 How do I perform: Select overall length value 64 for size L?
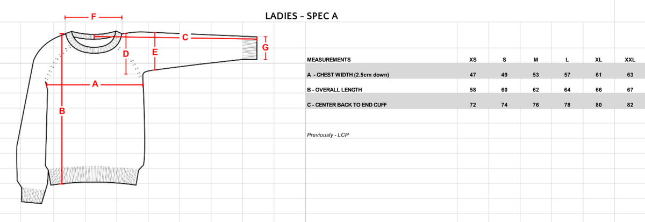point(567,90)
